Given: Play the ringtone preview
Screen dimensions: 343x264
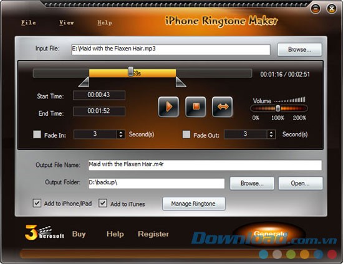Looking at the screenshot, I should click(168, 106).
